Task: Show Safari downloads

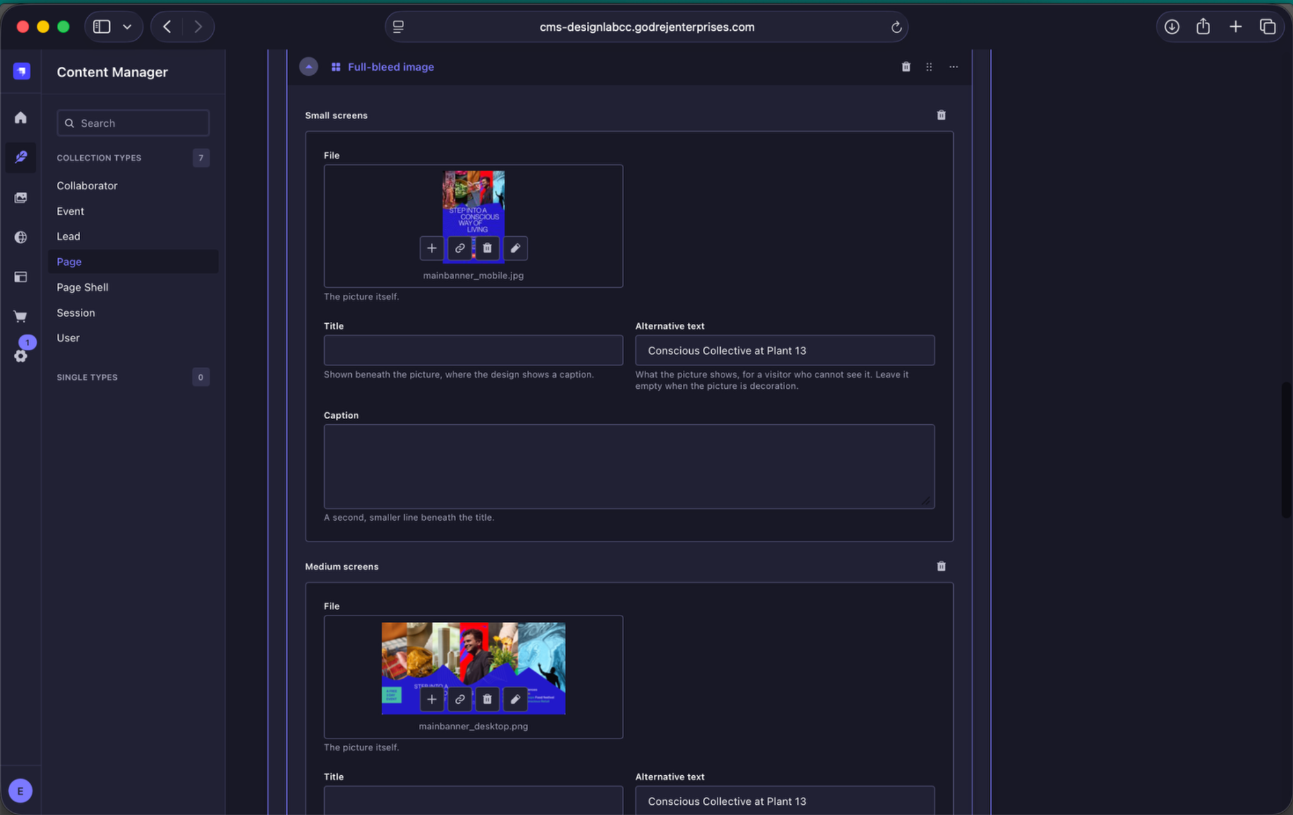Action: tap(1172, 27)
